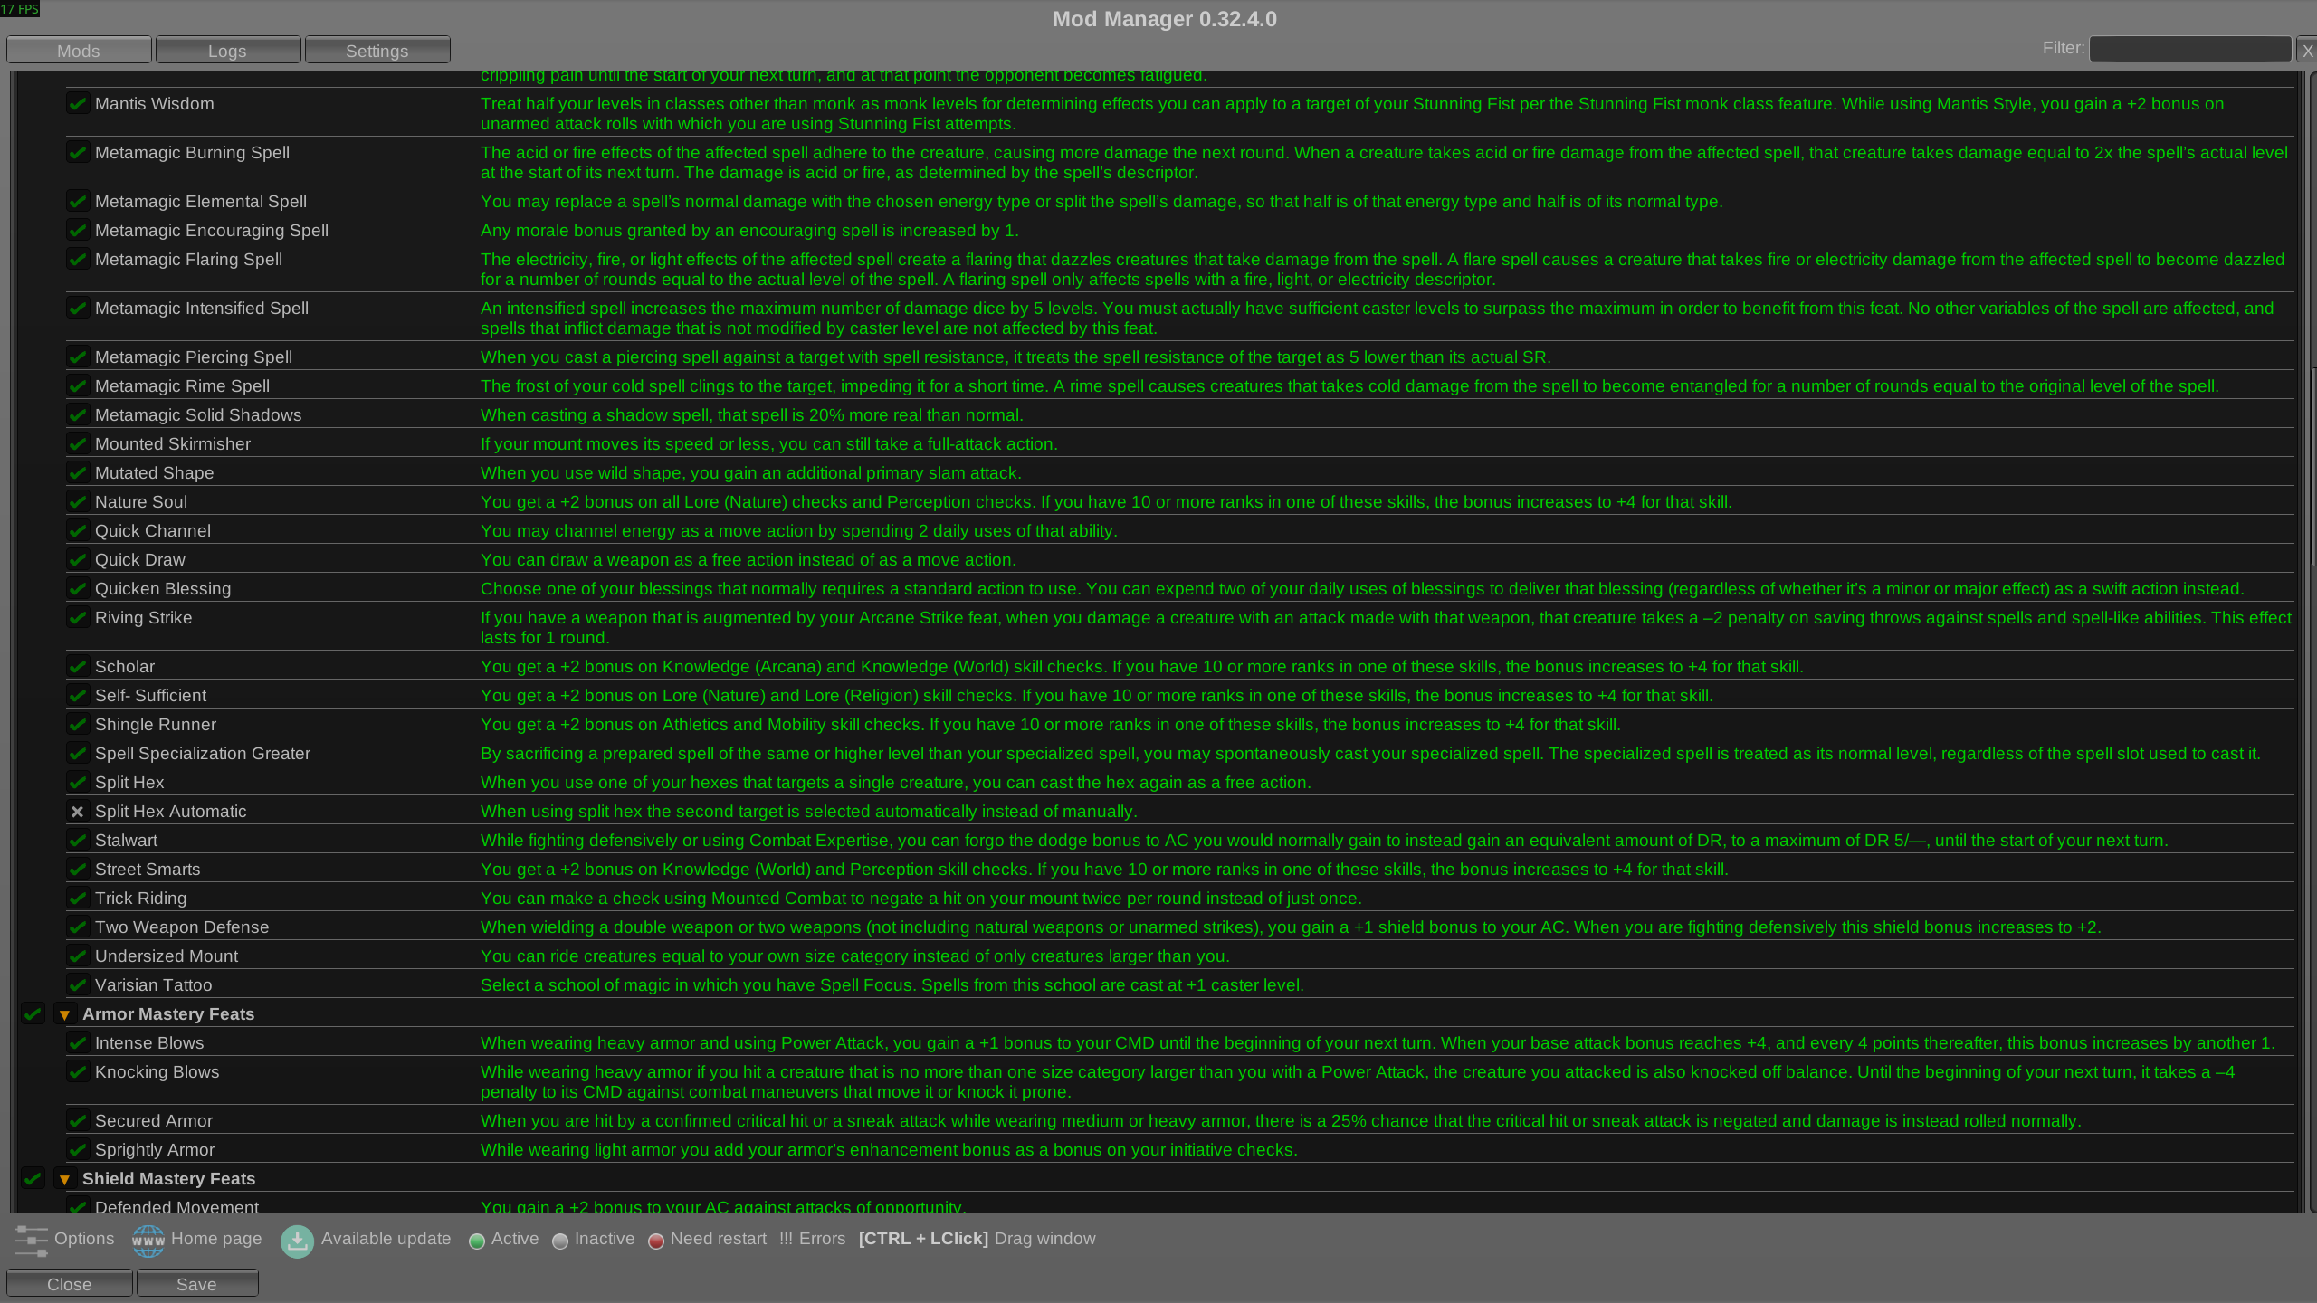This screenshot has height=1303, width=2317.
Task: Toggle the Mantis Wisdom checkbox
Action: pos(78,104)
